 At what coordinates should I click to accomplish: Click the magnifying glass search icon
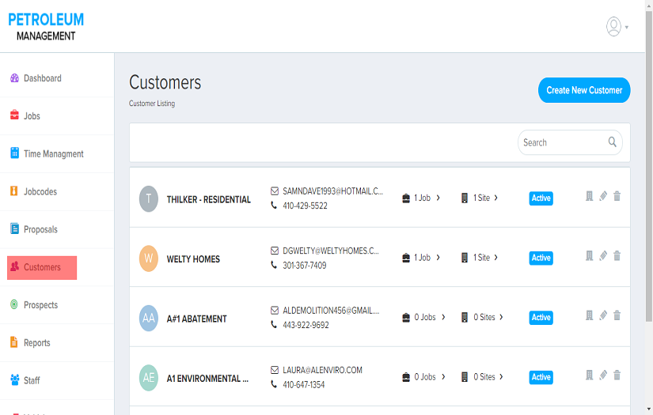(x=612, y=142)
